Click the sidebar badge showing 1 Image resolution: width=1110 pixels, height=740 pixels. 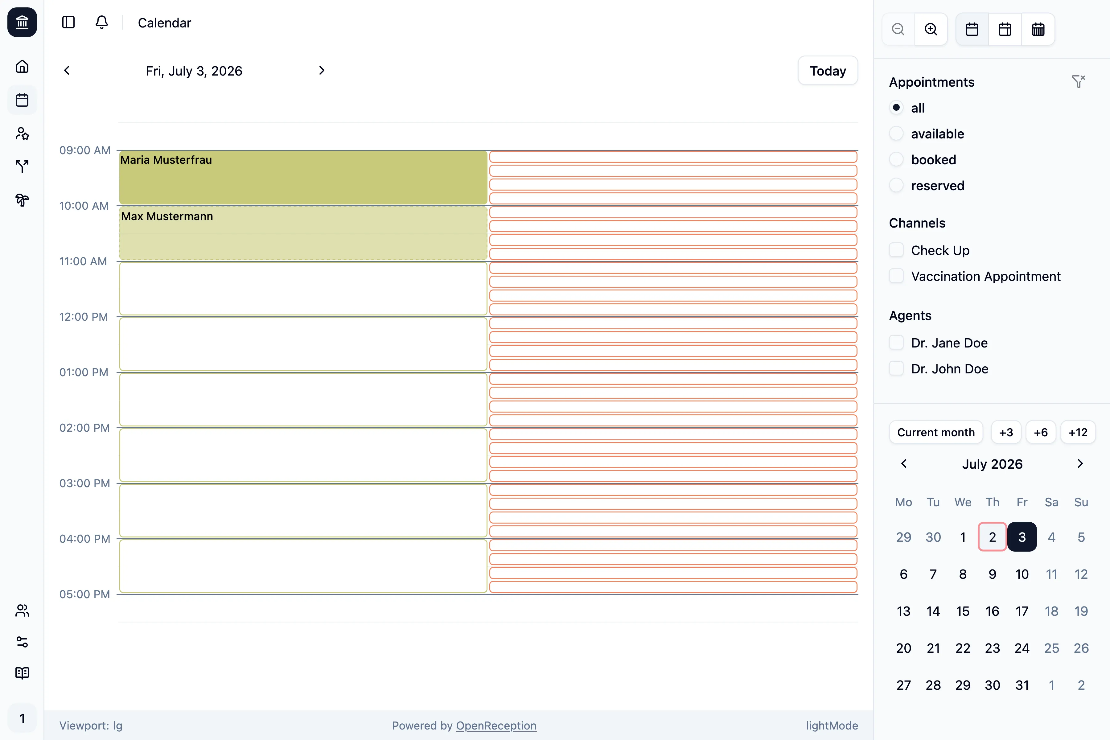22,718
